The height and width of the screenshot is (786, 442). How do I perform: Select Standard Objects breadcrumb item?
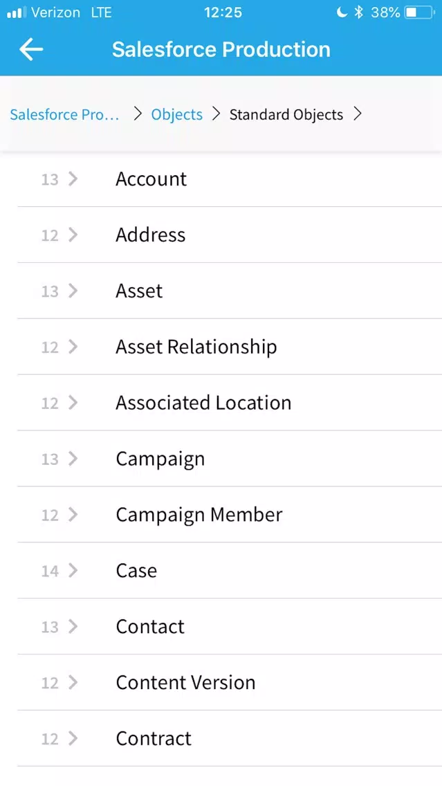(x=286, y=115)
